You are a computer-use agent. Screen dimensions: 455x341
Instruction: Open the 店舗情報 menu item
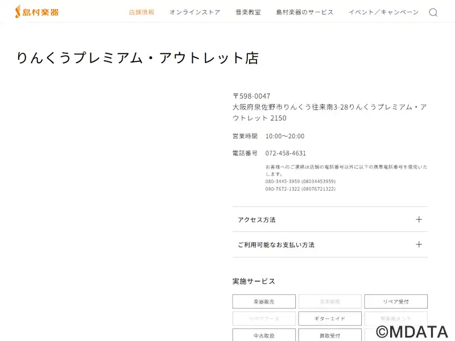[142, 12]
